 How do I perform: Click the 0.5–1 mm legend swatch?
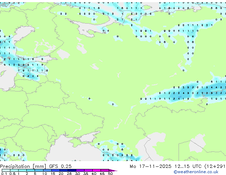[x=14, y=170]
